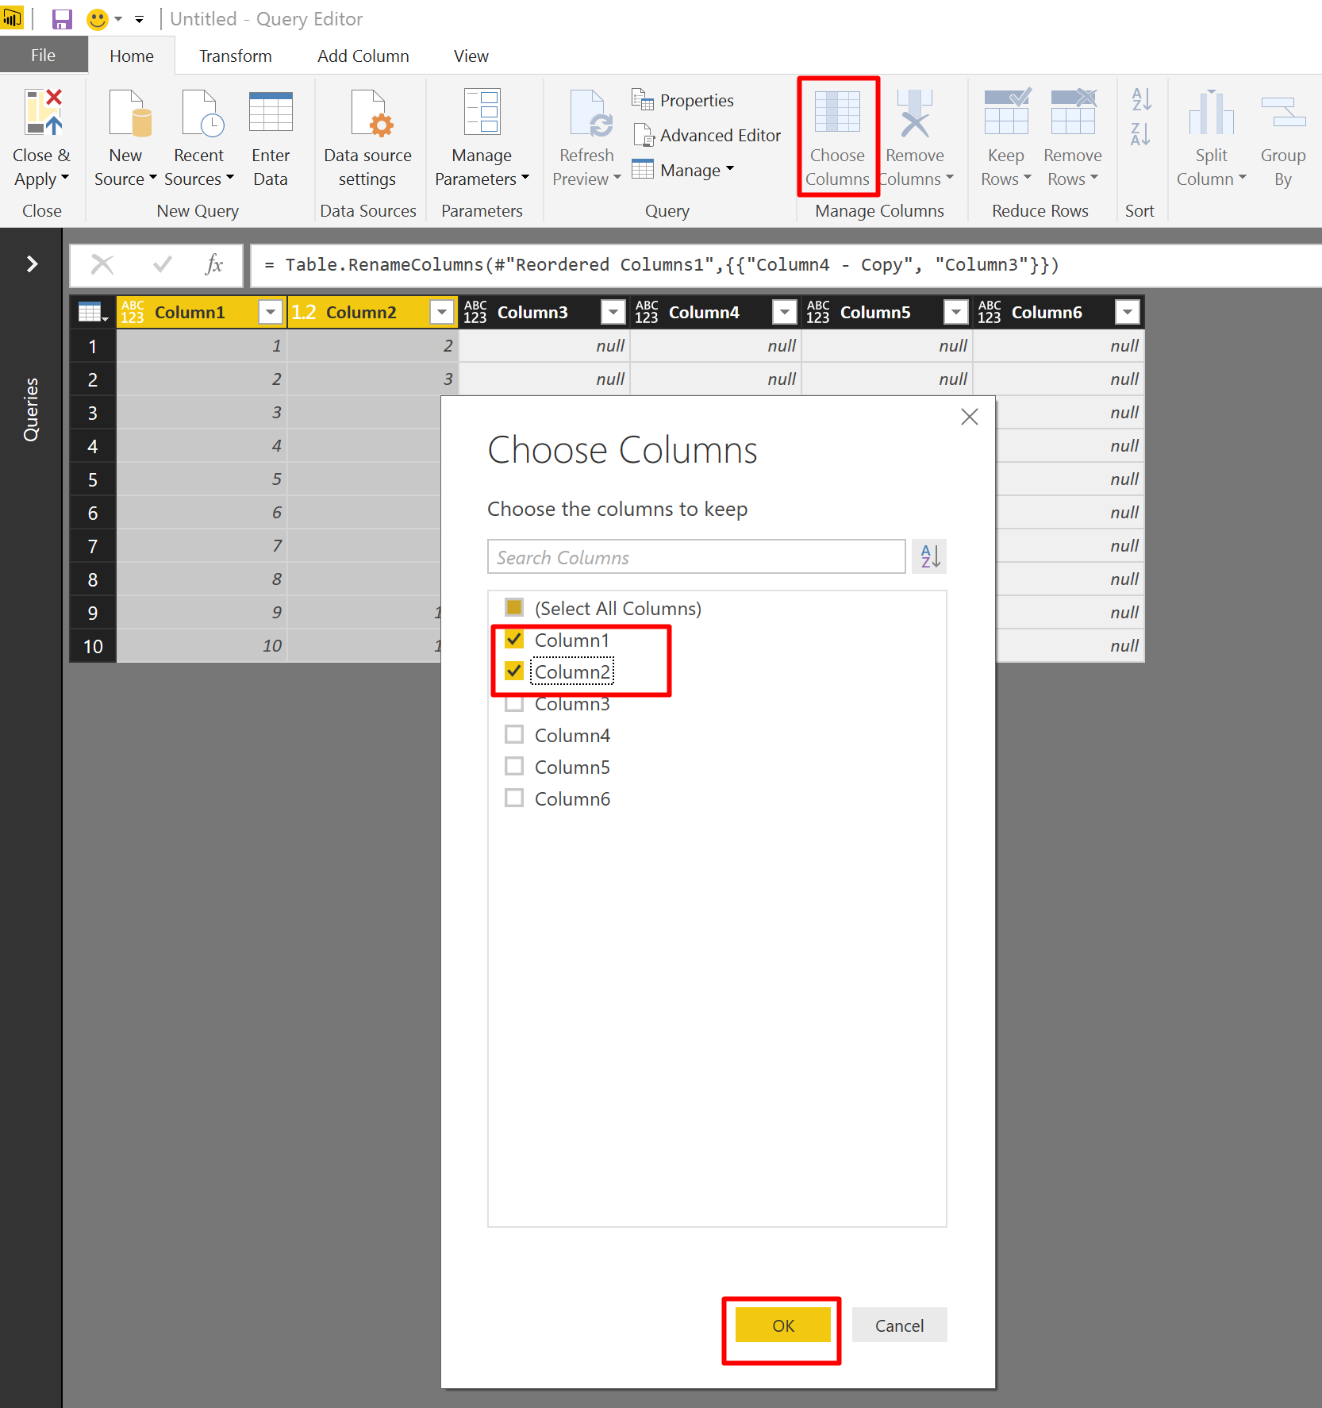Expand the Queries pane chevron
The image size is (1322, 1408).
click(x=32, y=264)
